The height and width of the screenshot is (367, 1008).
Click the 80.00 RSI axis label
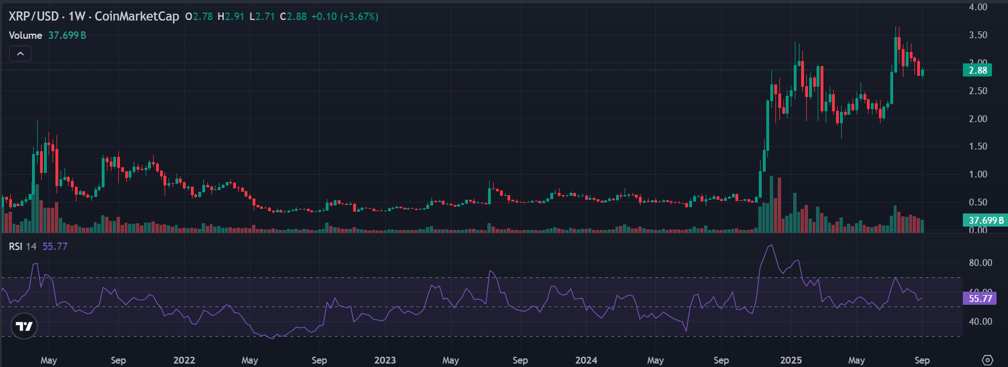pos(981,263)
